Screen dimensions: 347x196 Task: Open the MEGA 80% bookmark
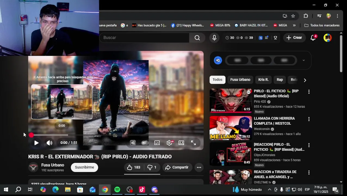coord(220,25)
